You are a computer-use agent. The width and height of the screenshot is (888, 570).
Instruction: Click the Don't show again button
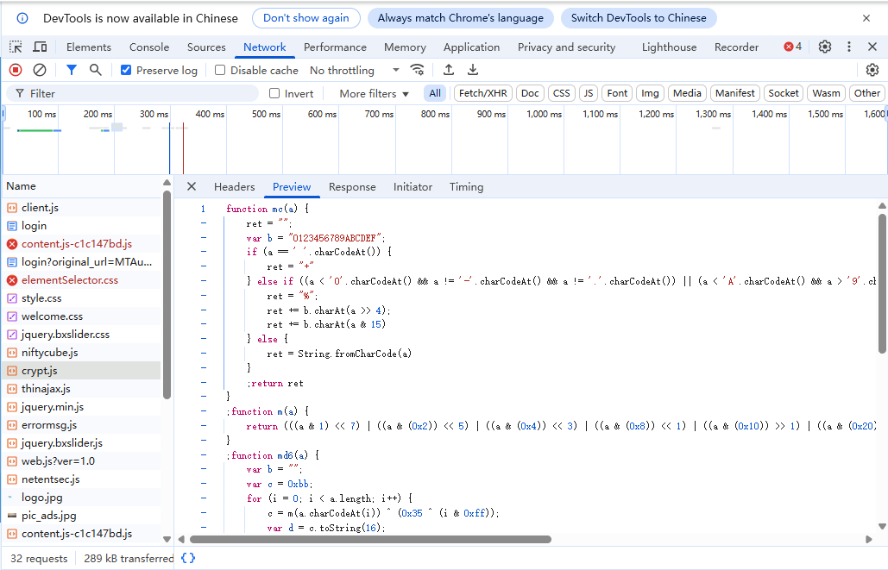306,17
